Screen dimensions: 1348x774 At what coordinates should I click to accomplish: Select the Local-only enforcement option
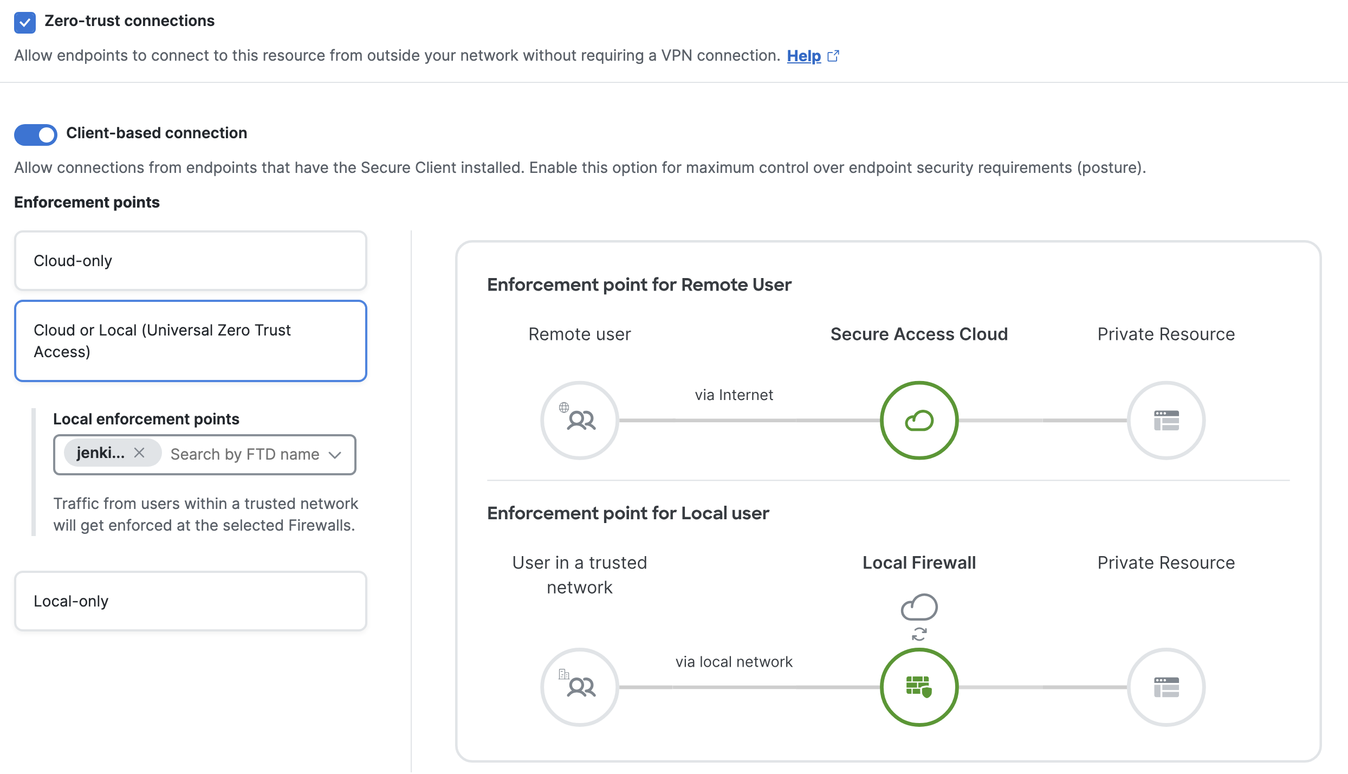(x=191, y=601)
